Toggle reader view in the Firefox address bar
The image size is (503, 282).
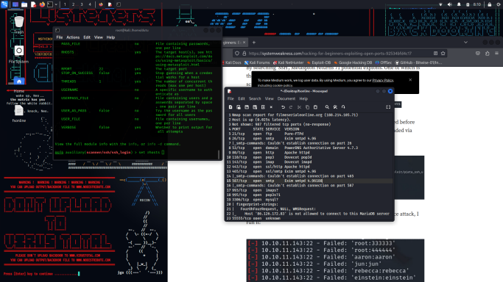(x=435, y=54)
